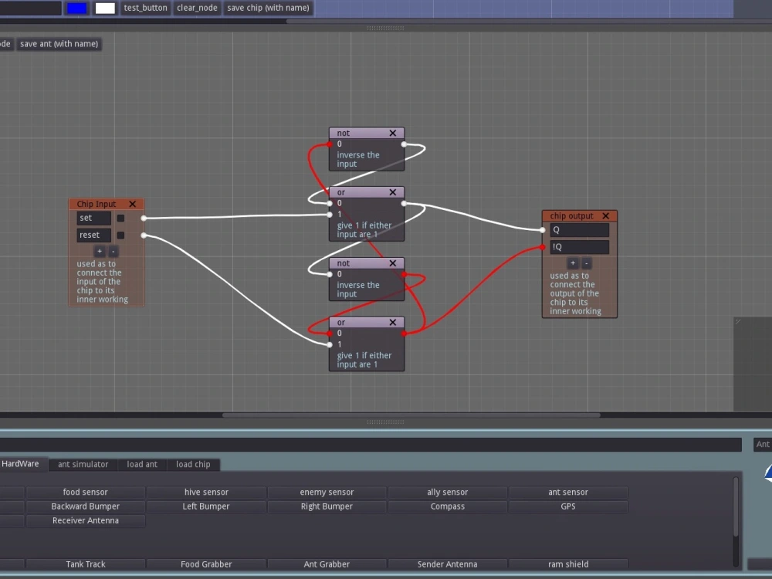Click the bottom or node's red output port
The height and width of the screenshot is (579, 772).
click(x=404, y=334)
